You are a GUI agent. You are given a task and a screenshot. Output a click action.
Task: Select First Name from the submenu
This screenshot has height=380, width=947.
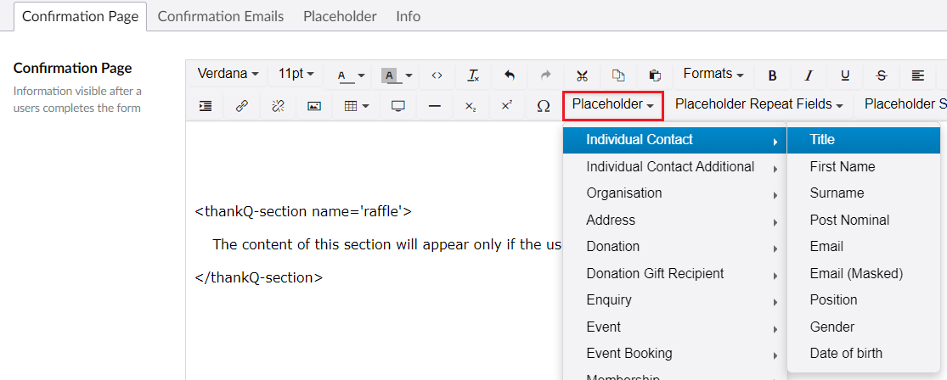pyautogui.click(x=842, y=166)
